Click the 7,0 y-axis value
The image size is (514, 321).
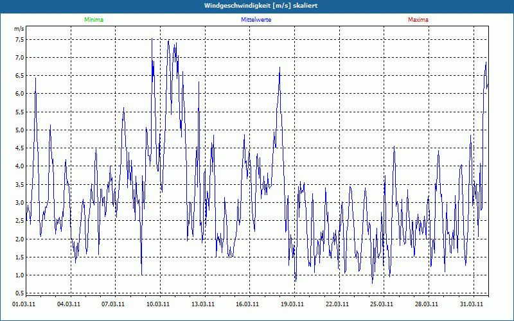coord(20,58)
